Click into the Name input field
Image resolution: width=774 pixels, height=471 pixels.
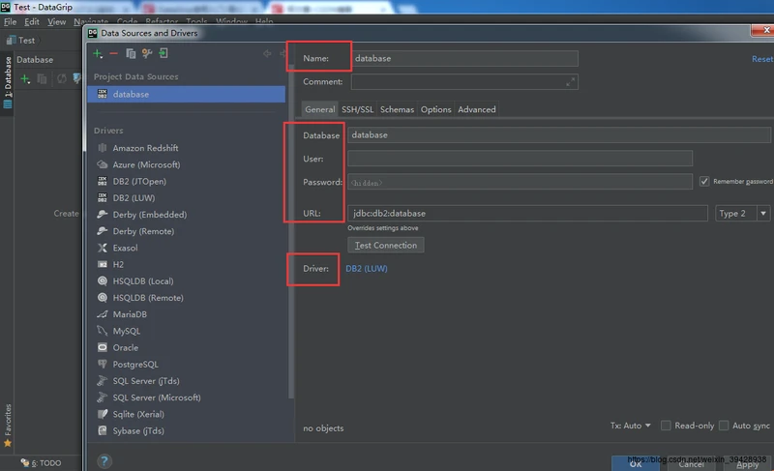pos(464,59)
